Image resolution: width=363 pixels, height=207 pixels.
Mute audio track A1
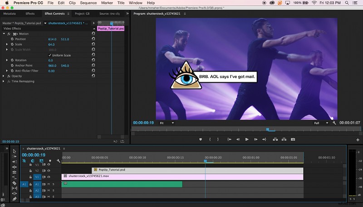tap(49, 184)
